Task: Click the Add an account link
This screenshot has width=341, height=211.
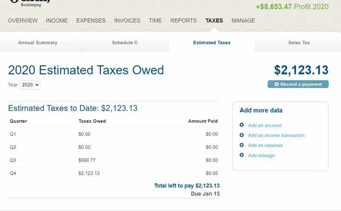Action: coord(265,125)
